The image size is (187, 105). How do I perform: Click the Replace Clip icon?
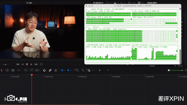[37, 70]
